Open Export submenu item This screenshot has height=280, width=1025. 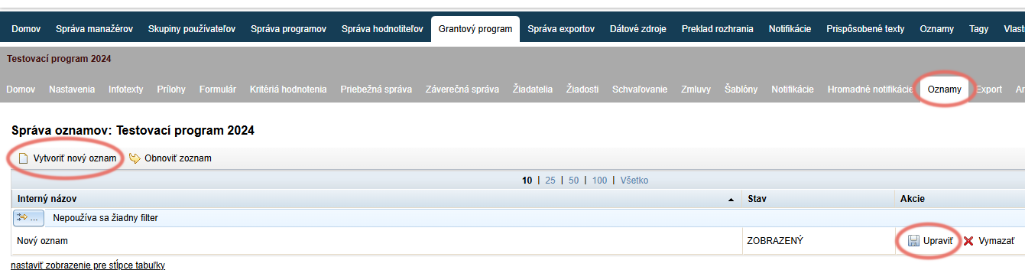(x=989, y=90)
